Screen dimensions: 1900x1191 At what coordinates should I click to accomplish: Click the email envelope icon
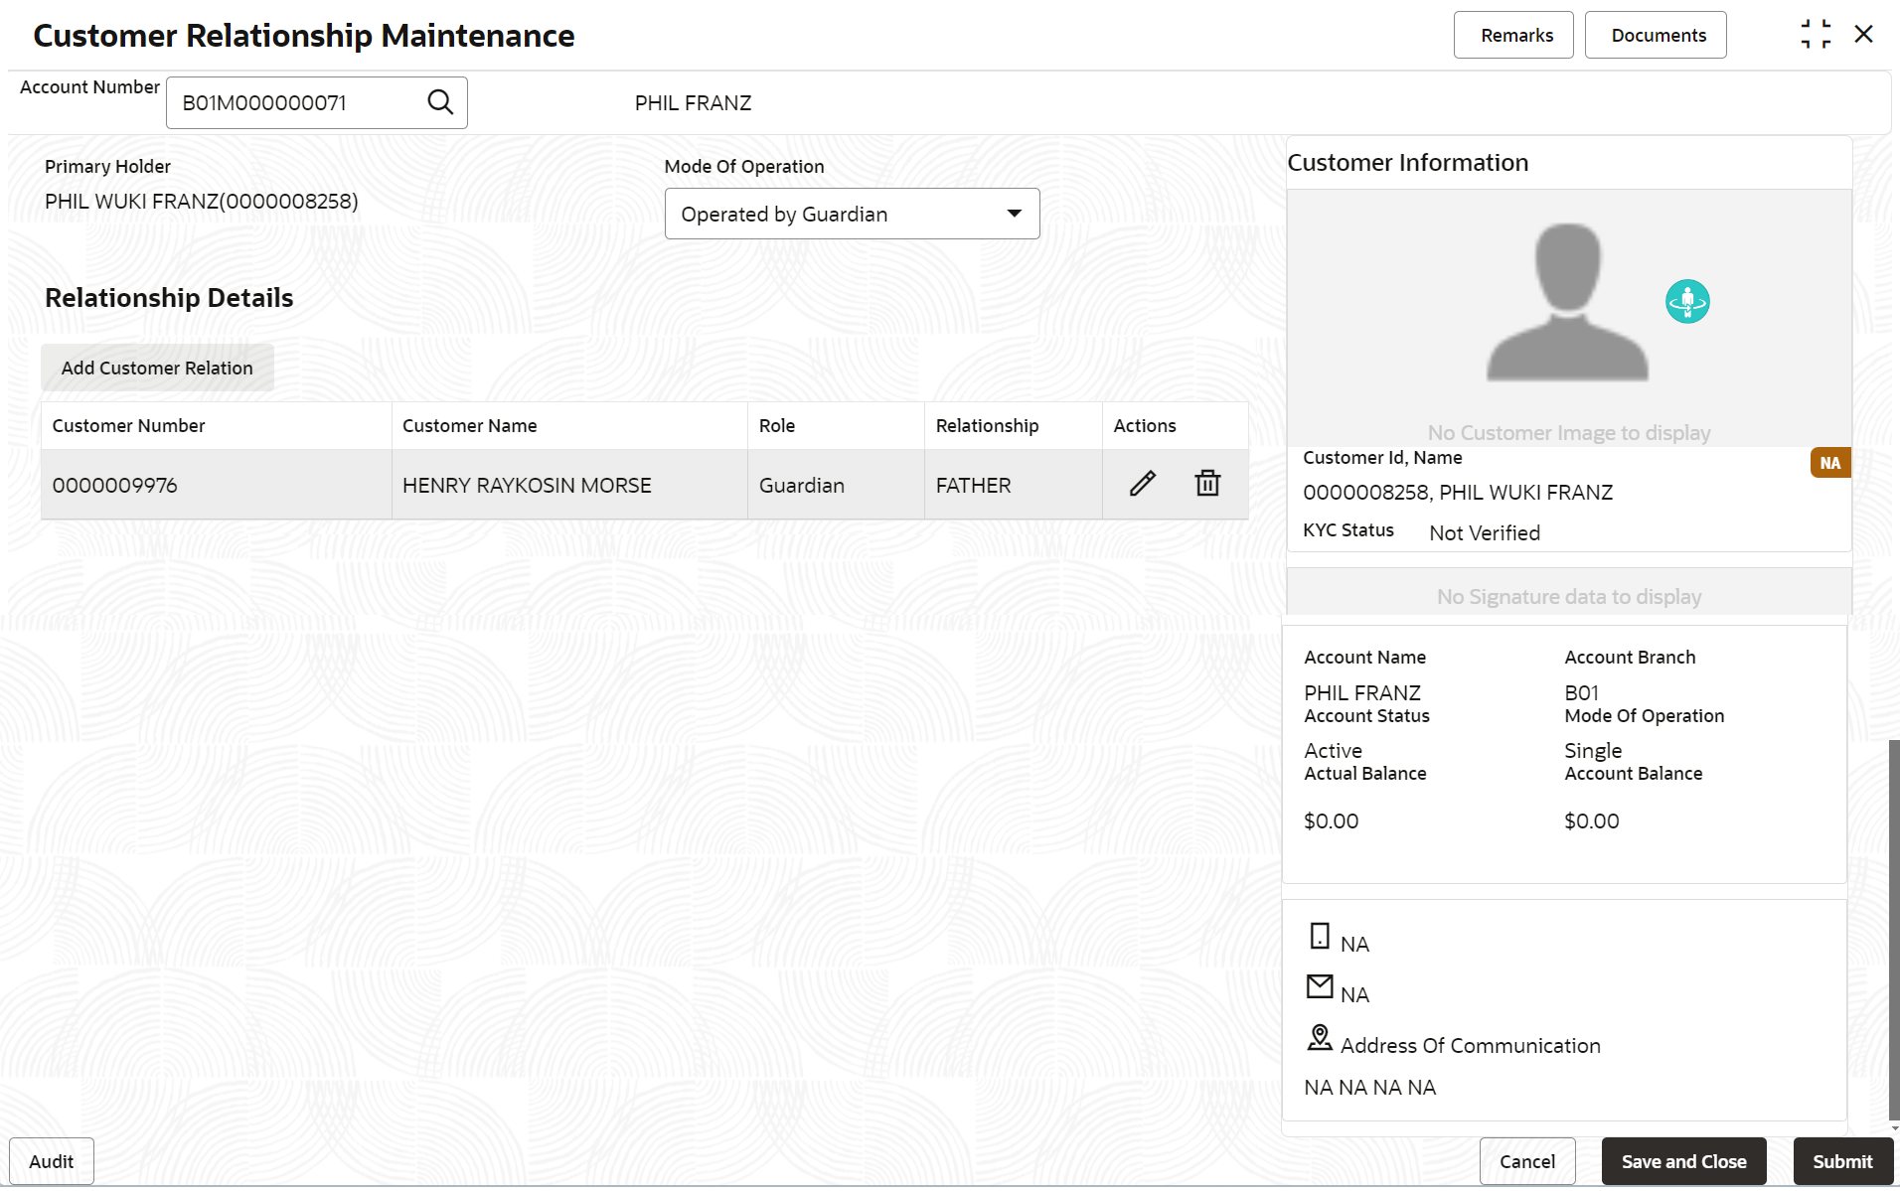pyautogui.click(x=1320, y=986)
